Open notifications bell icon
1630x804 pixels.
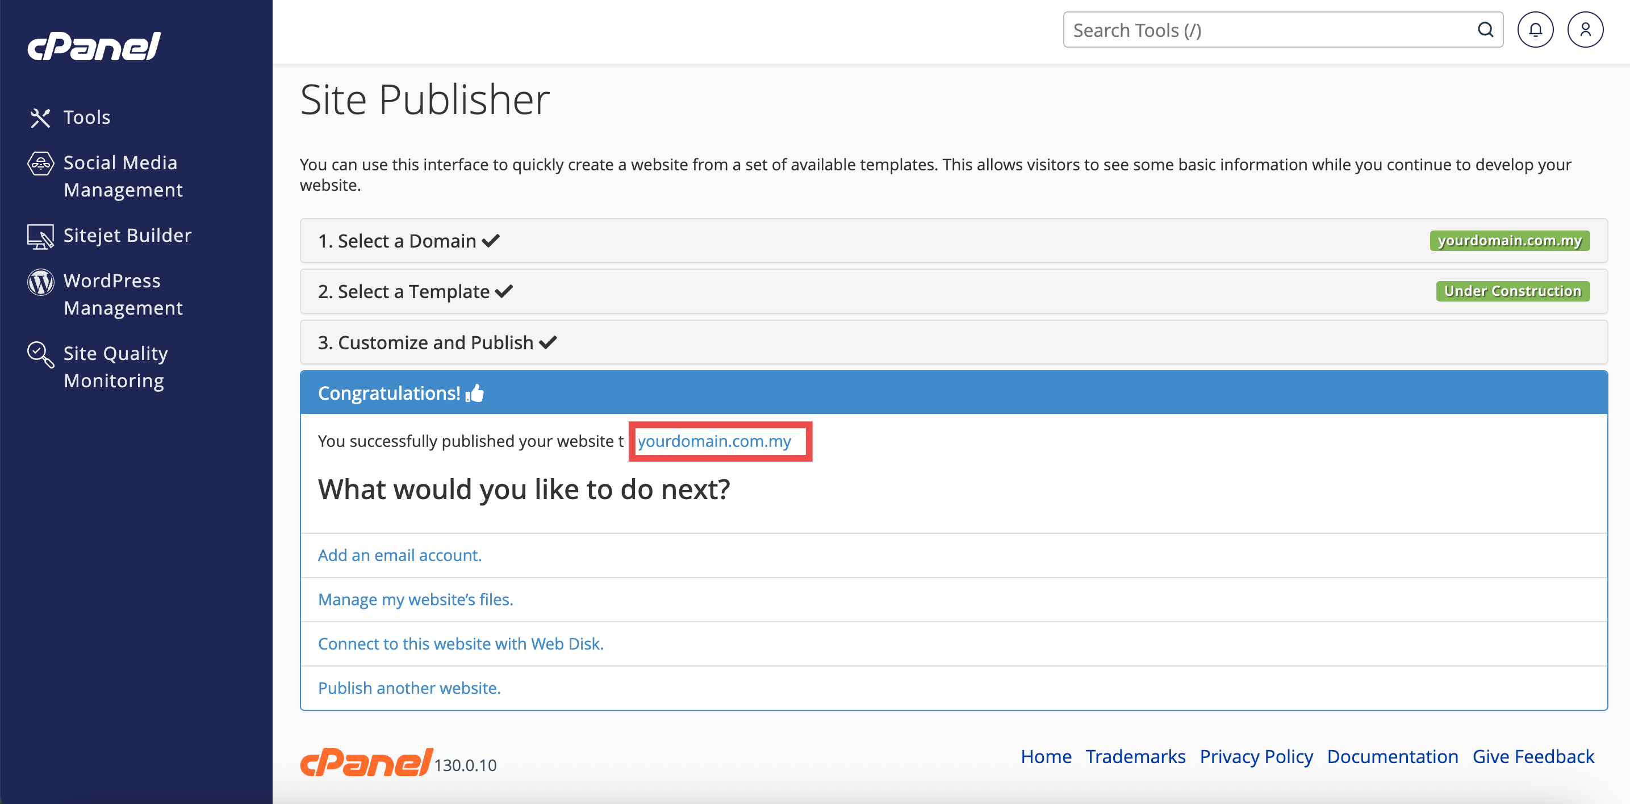coord(1535,30)
